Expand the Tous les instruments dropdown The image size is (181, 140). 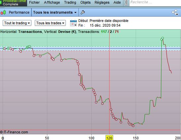[55, 12]
